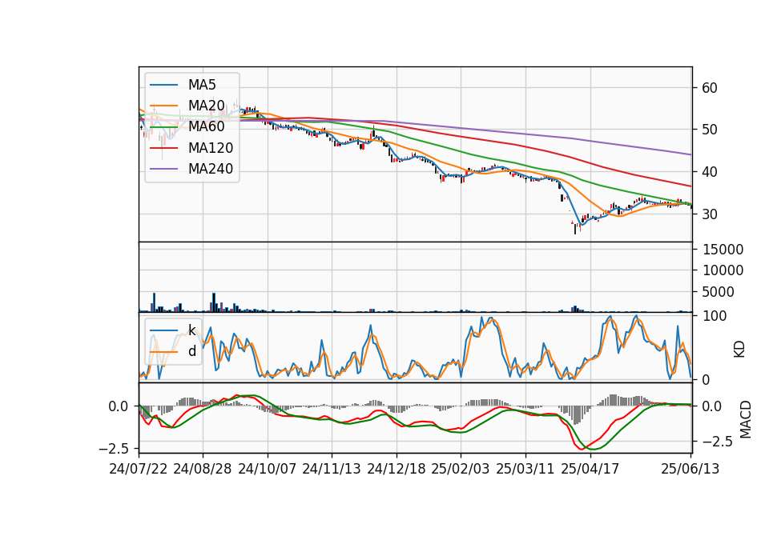Image resolution: width=769 pixels, height=552 pixels.
Task: Click the volume axis value 15000
Action: pos(723,250)
